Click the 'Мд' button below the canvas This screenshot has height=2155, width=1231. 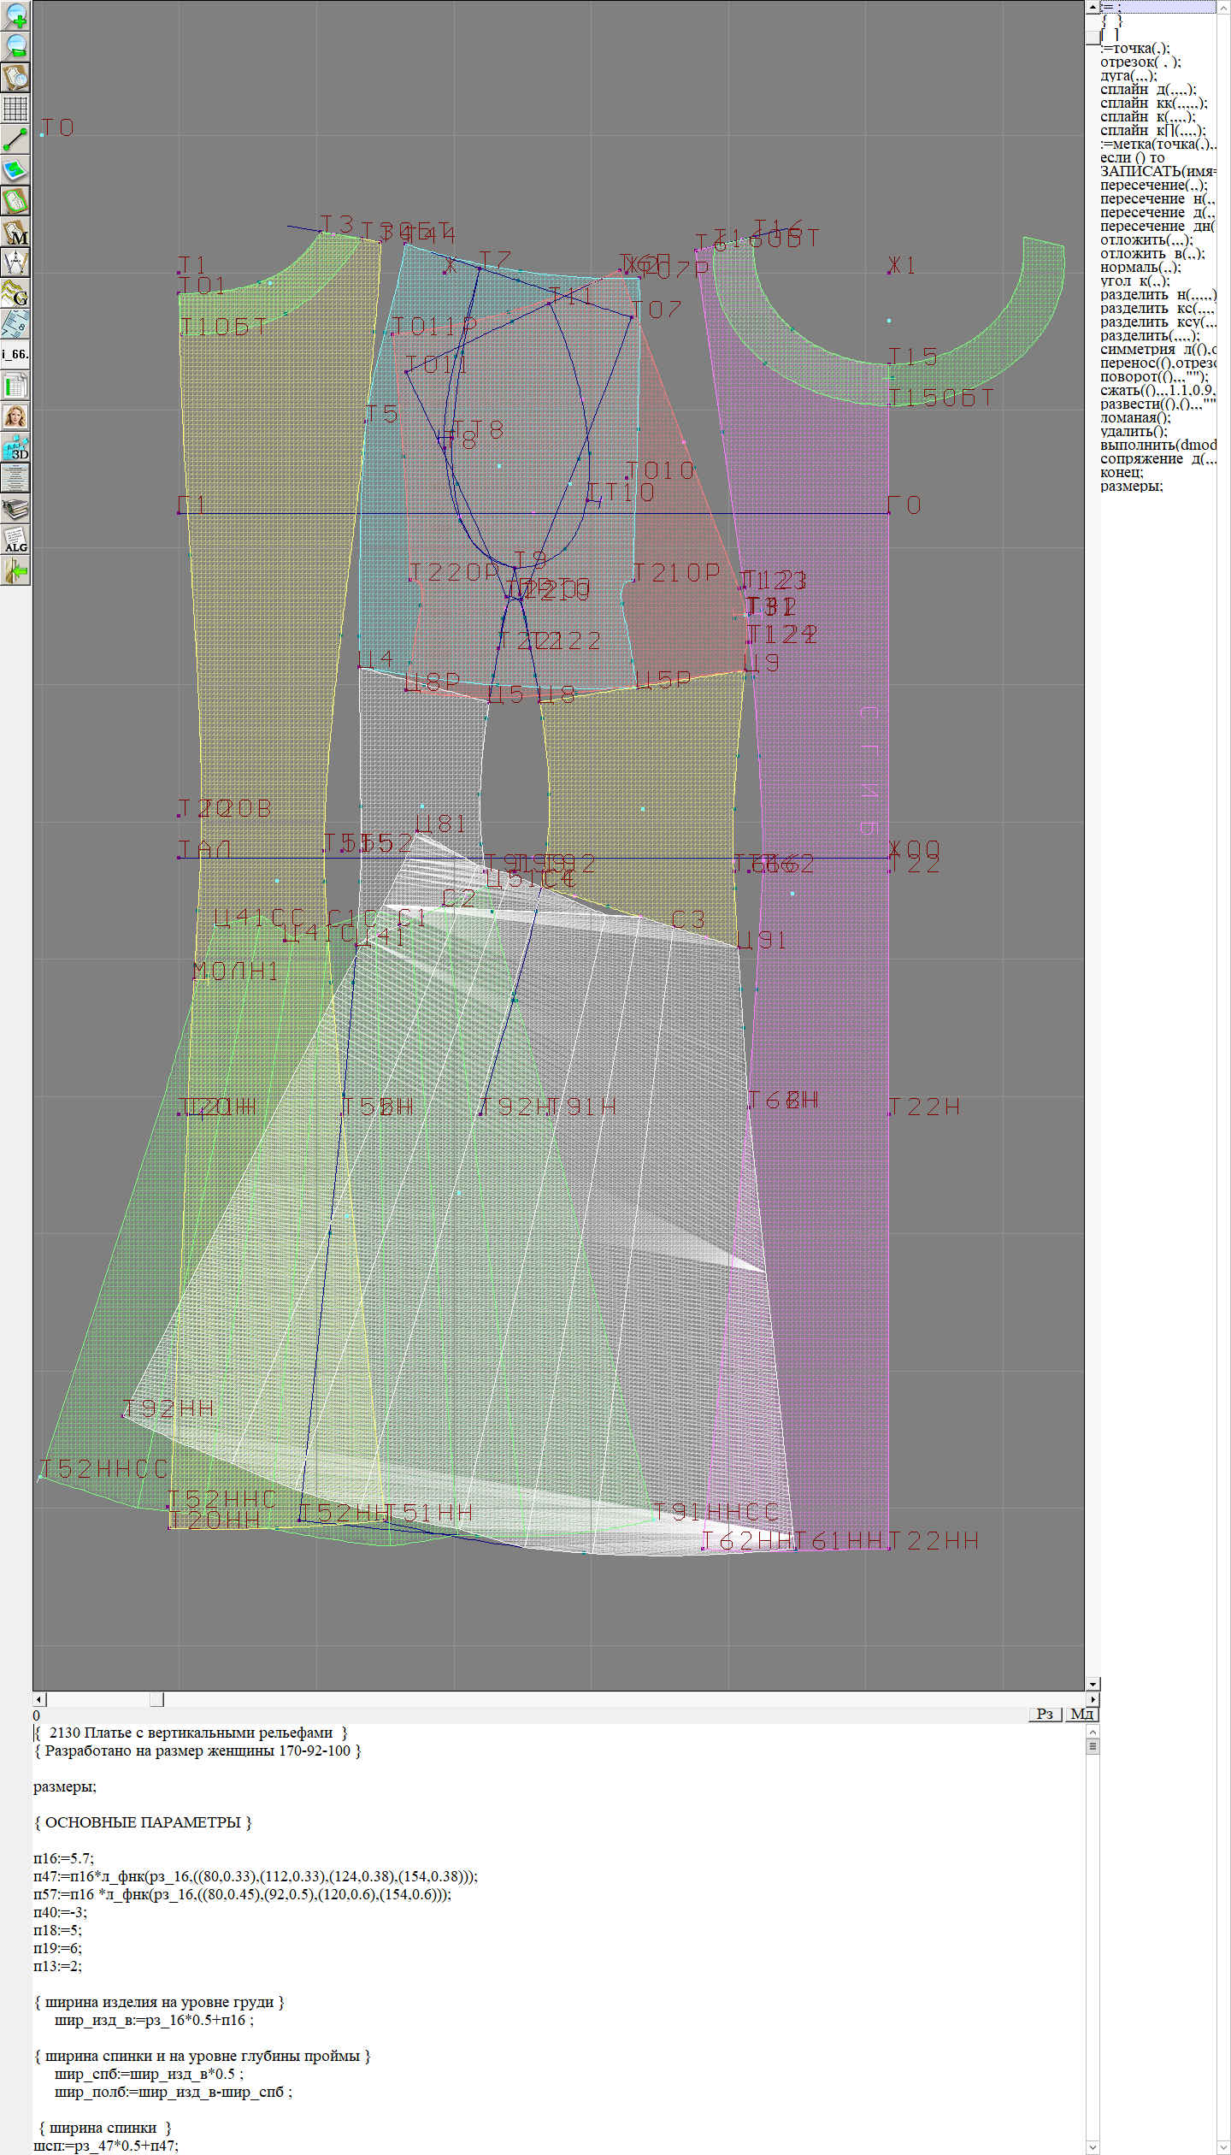pyautogui.click(x=1081, y=1714)
